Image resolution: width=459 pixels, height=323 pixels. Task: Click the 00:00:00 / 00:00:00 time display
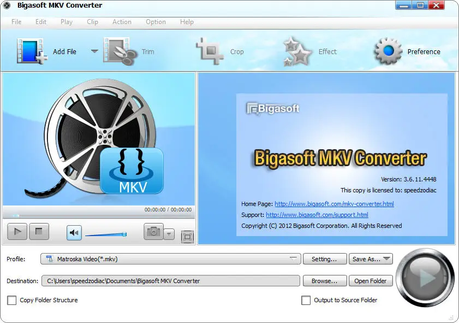[168, 209]
